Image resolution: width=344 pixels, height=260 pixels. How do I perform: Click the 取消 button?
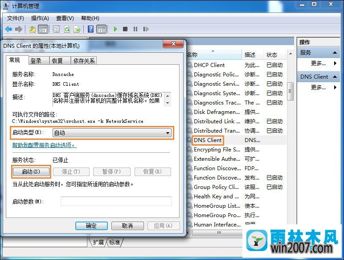pyautogui.click(x=127, y=226)
